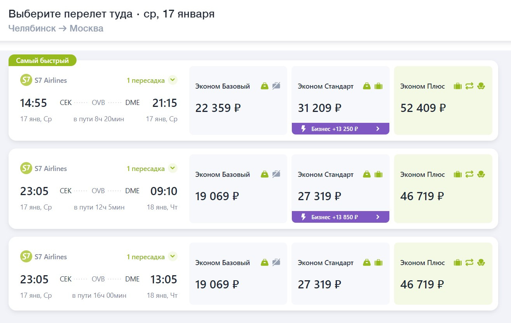Expand transfer details for flight arriving 13:05
Image resolution: width=511 pixels, height=323 pixels.
[173, 257]
